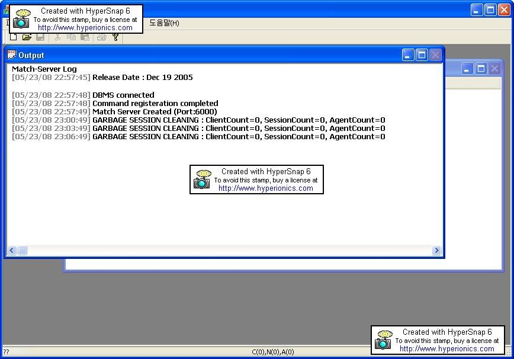Click the New document toolbar icon
This screenshot has height=359, width=514.
point(13,37)
